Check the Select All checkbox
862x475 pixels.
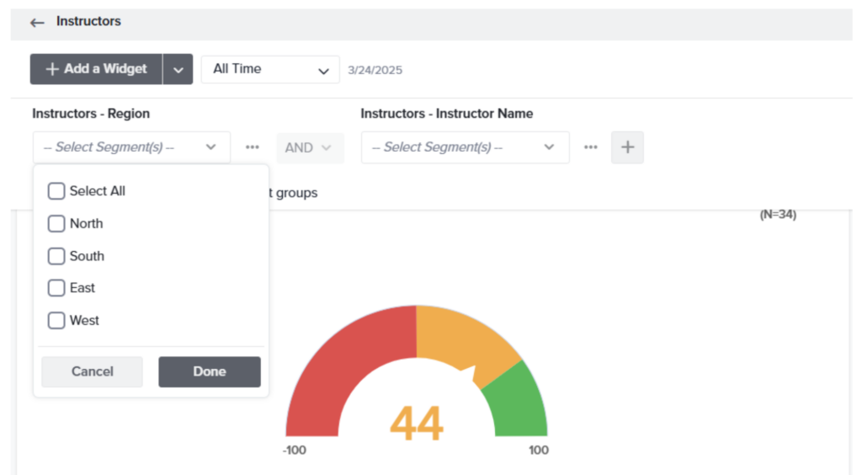[x=56, y=191]
